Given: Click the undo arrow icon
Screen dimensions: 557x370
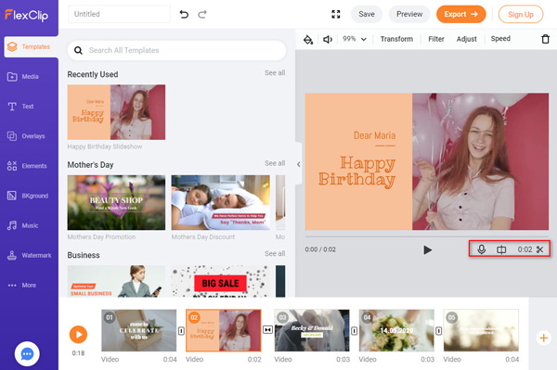Looking at the screenshot, I should pyautogui.click(x=184, y=14).
